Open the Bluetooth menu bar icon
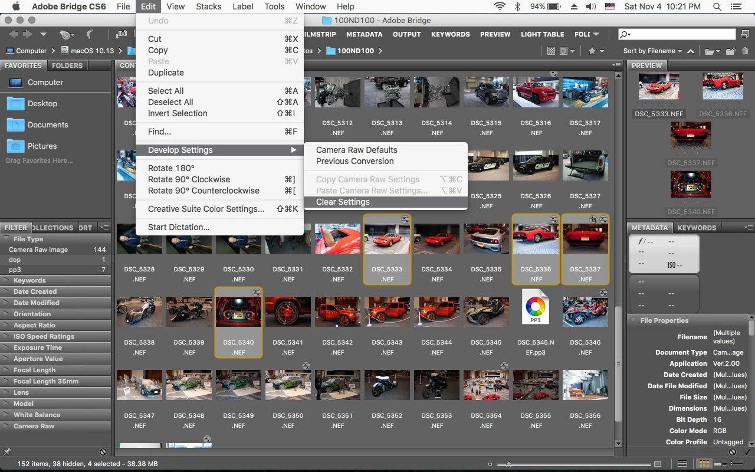Image resolution: width=755 pixels, height=472 pixels. click(517, 6)
